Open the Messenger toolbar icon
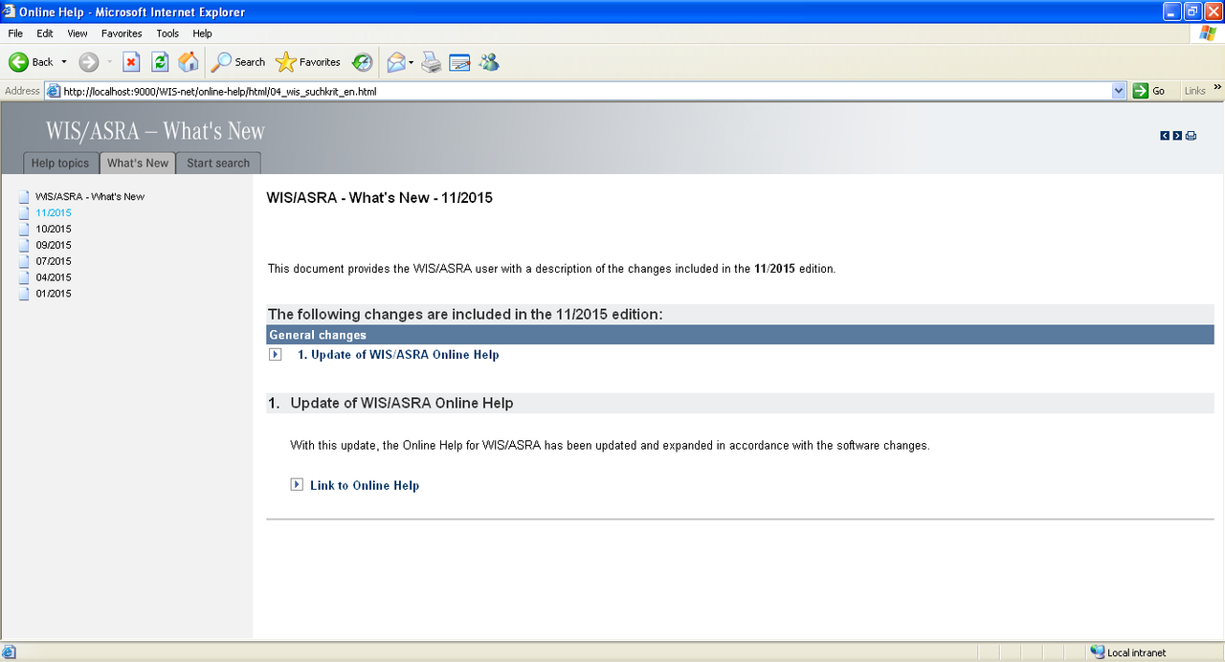Image resolution: width=1225 pixels, height=662 pixels. click(x=489, y=62)
